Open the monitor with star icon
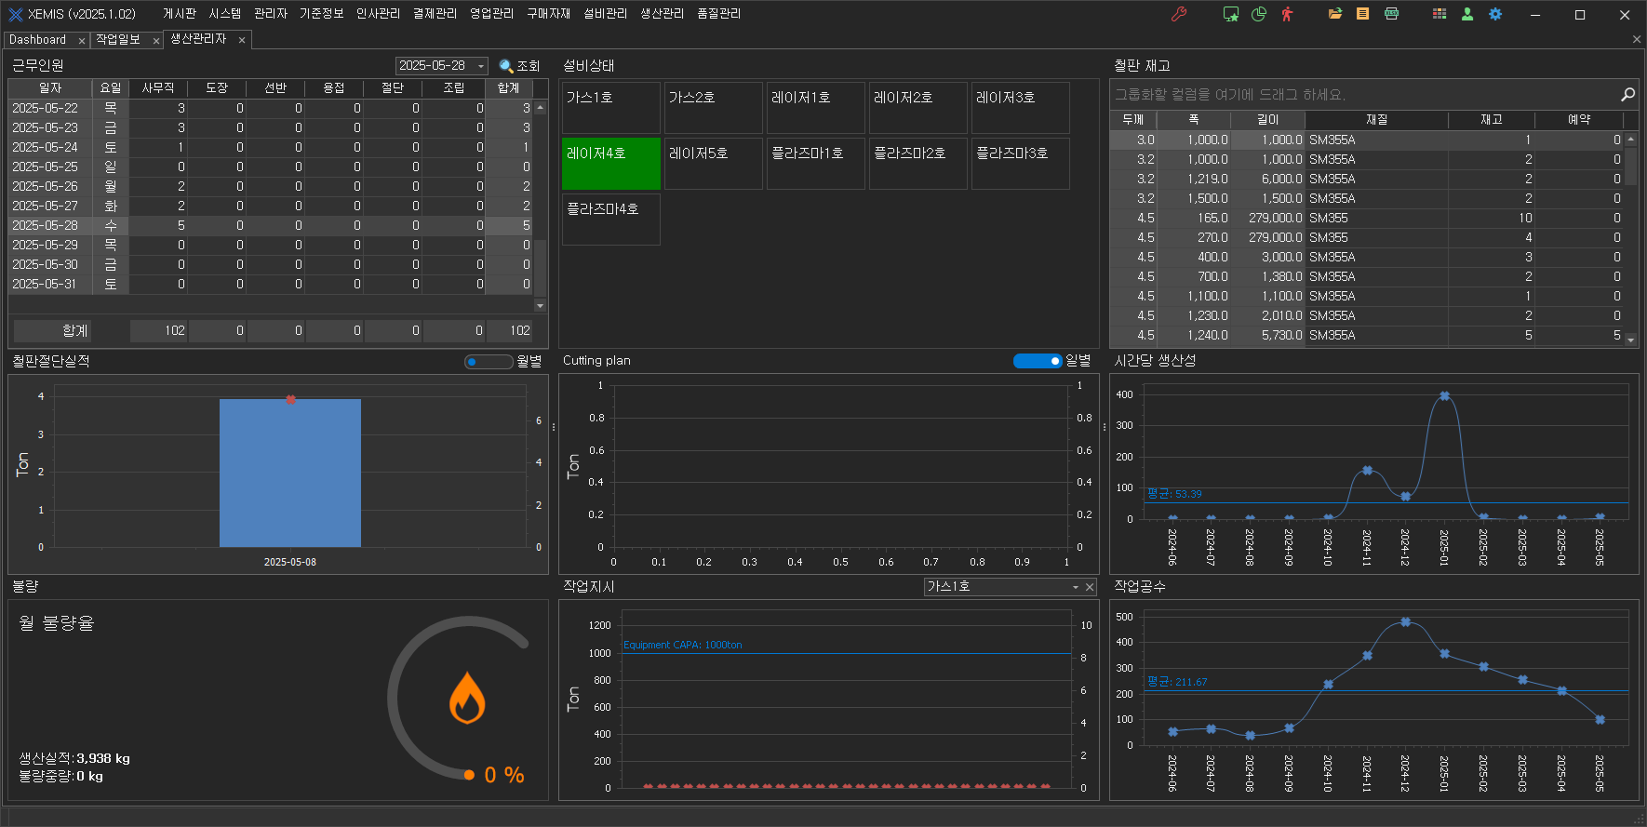 [1231, 14]
